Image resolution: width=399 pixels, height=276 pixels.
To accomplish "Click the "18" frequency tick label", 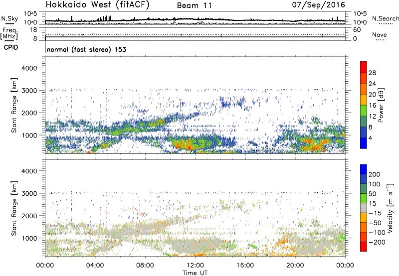I will click(x=33, y=30).
